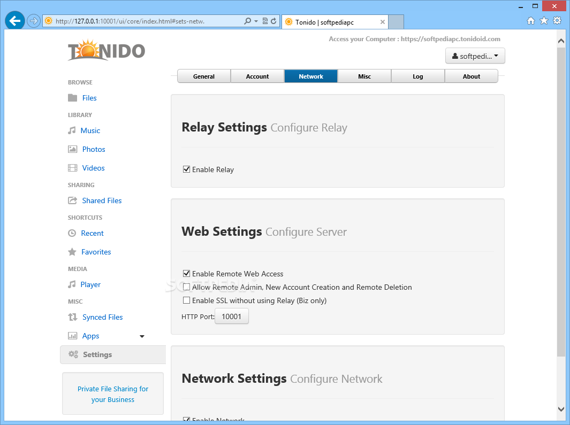Click the browser home icon
Image resolution: width=570 pixels, height=425 pixels.
coord(531,21)
